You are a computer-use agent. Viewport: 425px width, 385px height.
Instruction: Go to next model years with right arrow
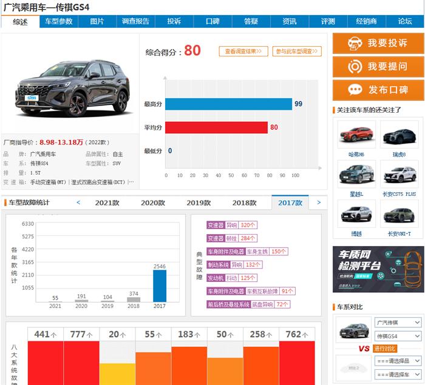point(319,203)
